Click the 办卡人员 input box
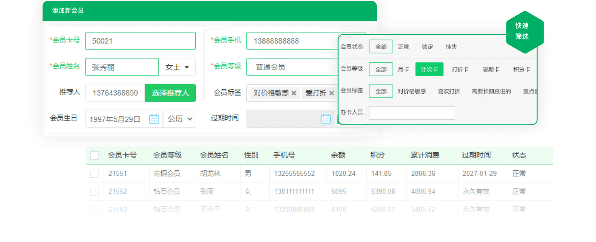The width and height of the screenshot is (596, 242). click(412, 113)
